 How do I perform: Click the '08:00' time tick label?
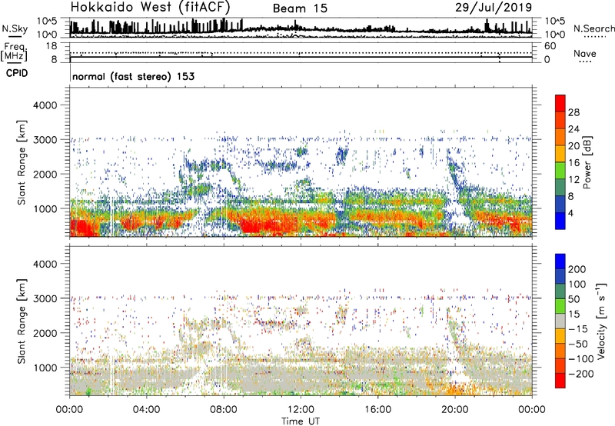224,410
